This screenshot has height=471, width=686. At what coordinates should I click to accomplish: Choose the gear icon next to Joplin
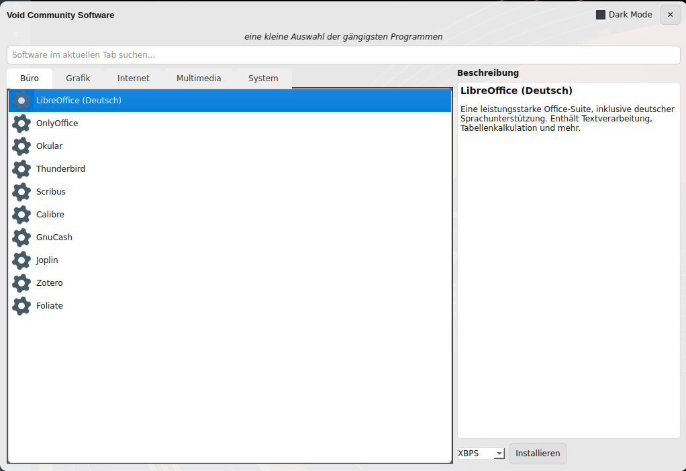pos(21,260)
